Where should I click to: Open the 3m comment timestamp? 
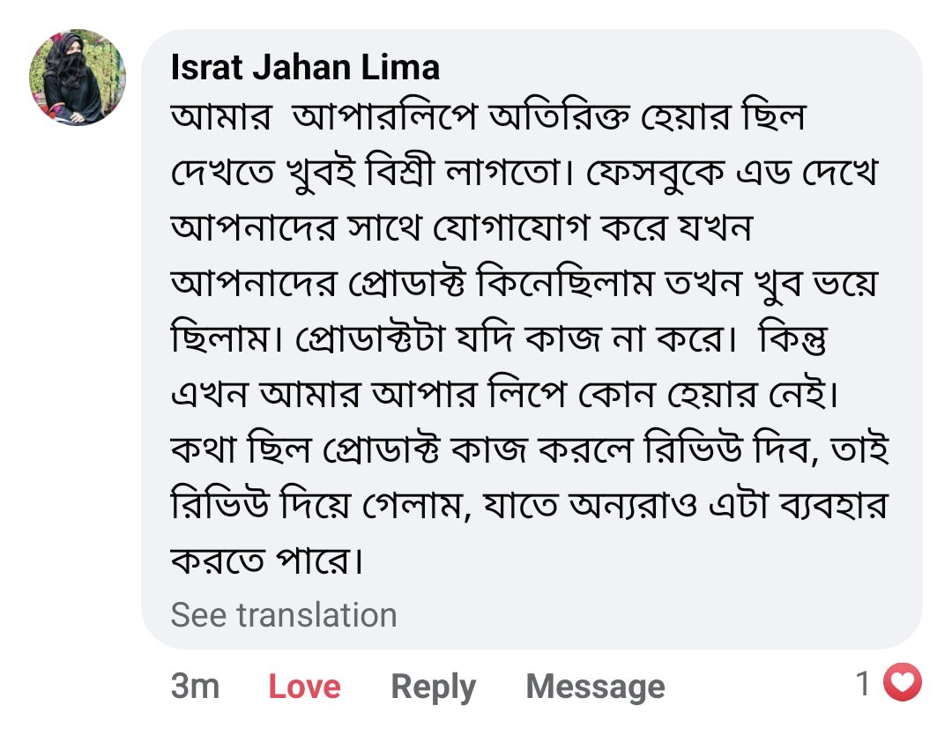(x=195, y=687)
